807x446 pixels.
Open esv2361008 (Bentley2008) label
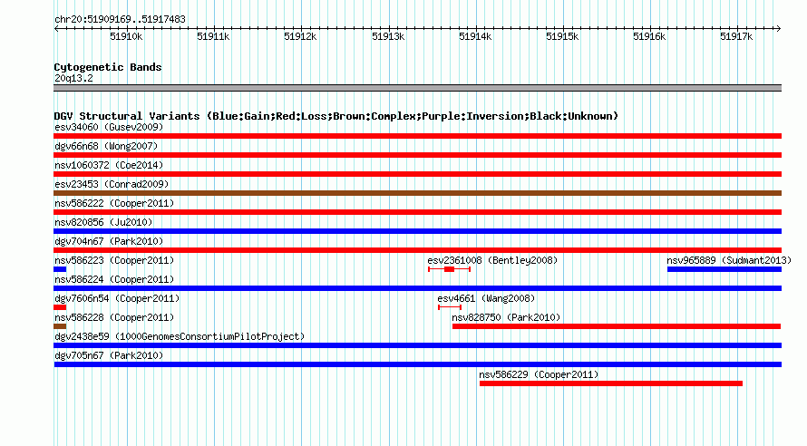(492, 260)
